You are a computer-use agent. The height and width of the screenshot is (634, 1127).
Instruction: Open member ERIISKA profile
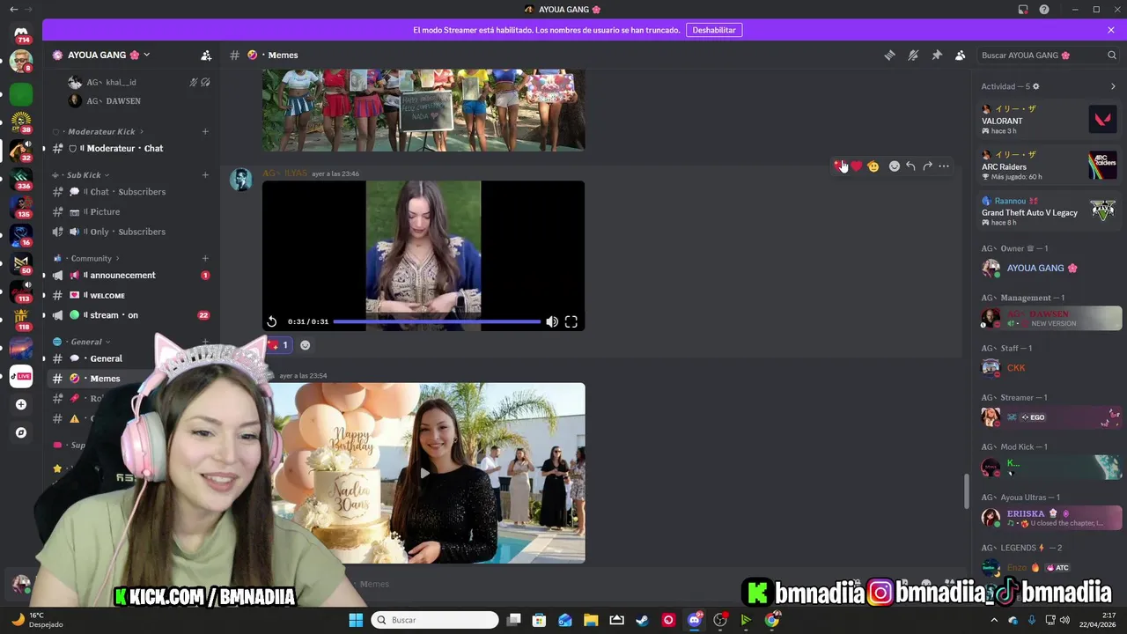1049,517
